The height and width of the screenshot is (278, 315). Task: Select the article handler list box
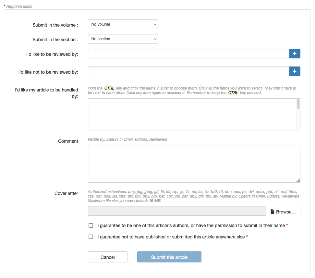[x=191, y=114]
